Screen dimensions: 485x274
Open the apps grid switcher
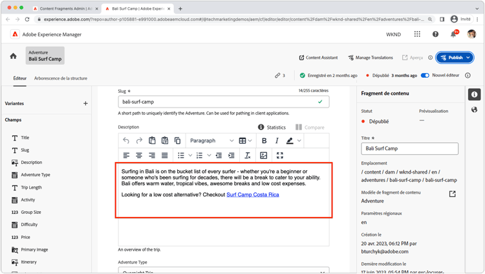(x=417, y=34)
